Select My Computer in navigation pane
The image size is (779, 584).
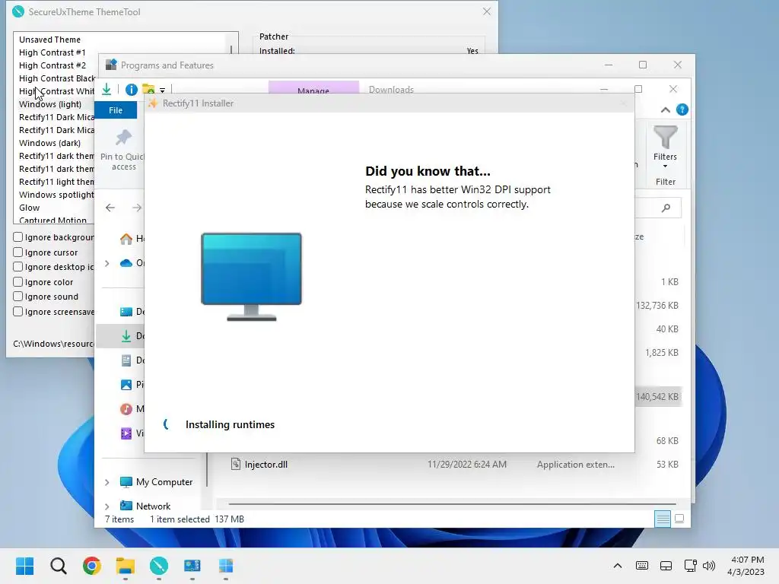coord(157,481)
